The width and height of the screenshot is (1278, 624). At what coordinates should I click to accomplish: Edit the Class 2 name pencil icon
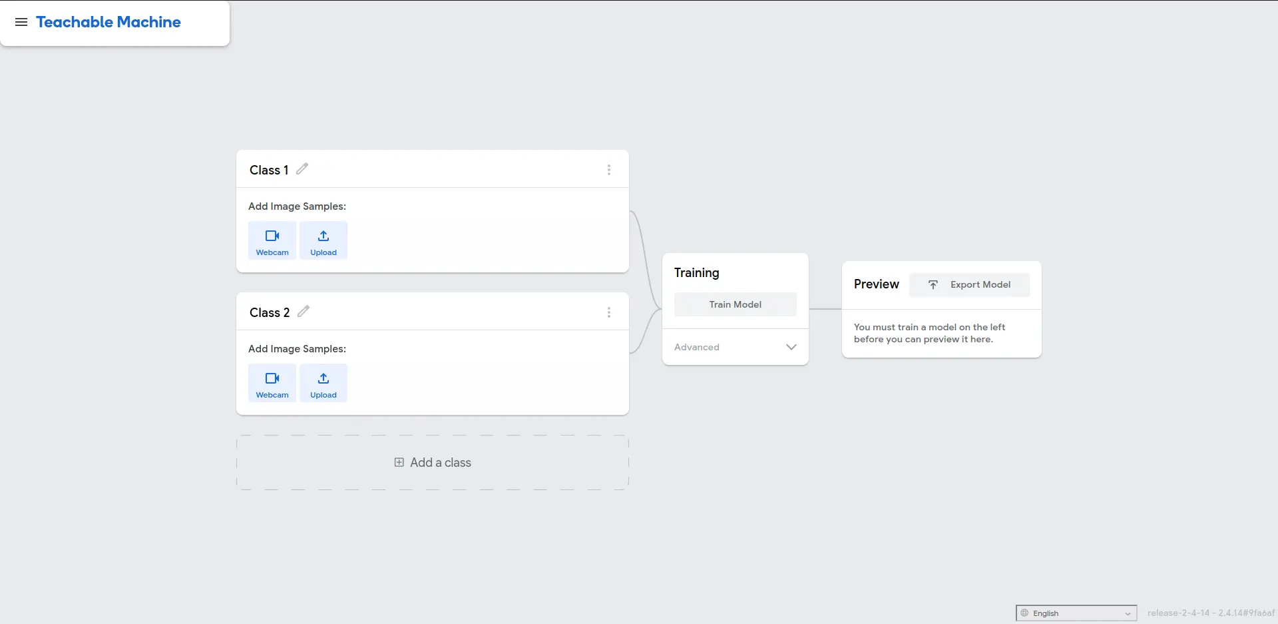[304, 312]
